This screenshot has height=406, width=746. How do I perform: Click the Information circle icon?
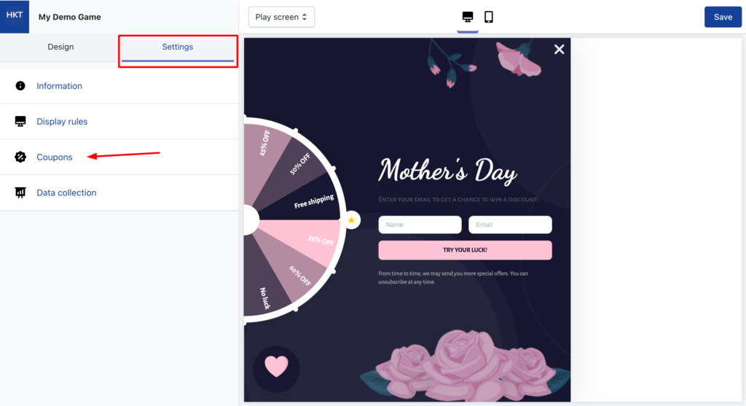(x=20, y=86)
